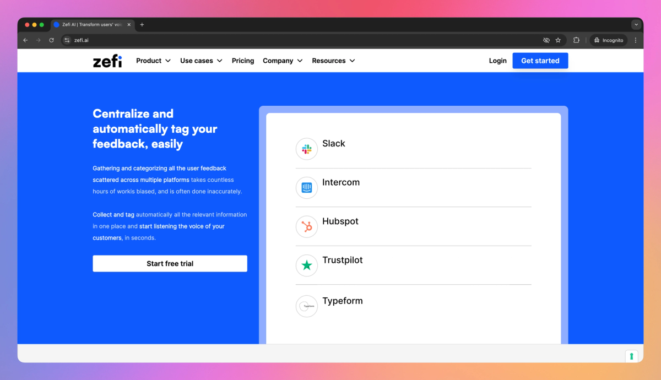Click the Incognito indicator button
The width and height of the screenshot is (661, 380).
coord(609,40)
